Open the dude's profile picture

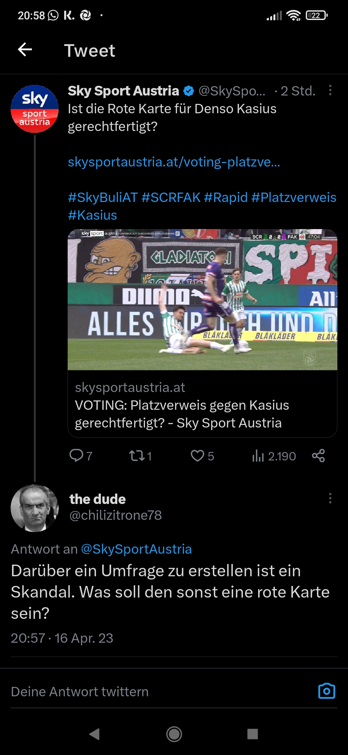pos(34,508)
